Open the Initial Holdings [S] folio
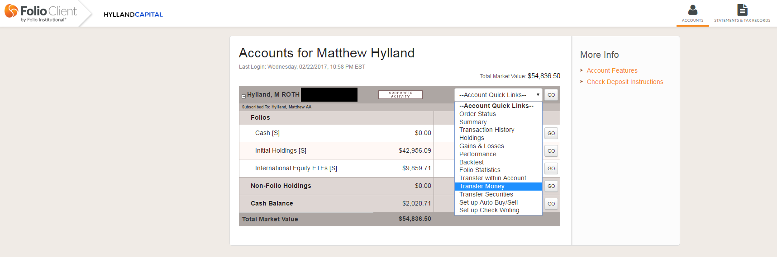The width and height of the screenshot is (777, 257). coord(281,150)
